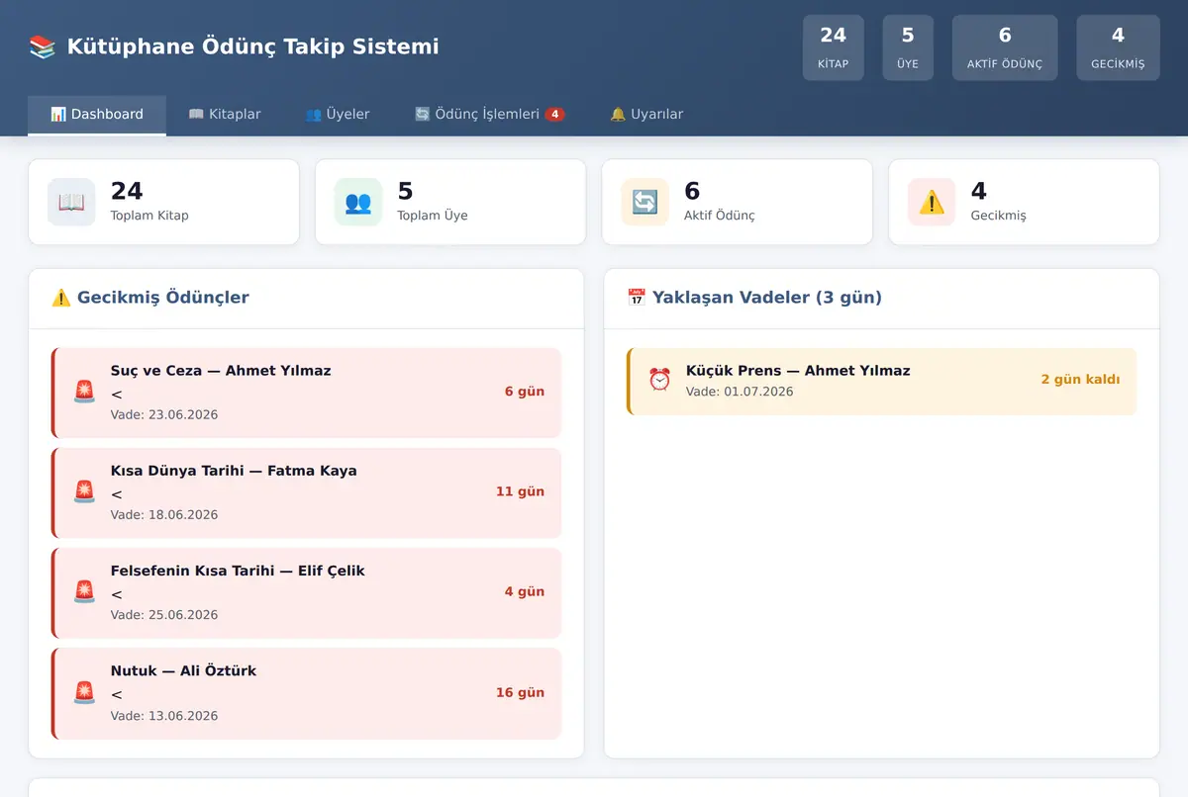Click the people icon beside Toplam Üye
Screen dimensions: 1188x797
(x=358, y=202)
